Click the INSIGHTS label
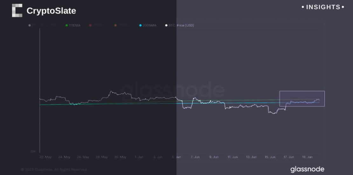The image size is (353, 175). tap(323, 7)
